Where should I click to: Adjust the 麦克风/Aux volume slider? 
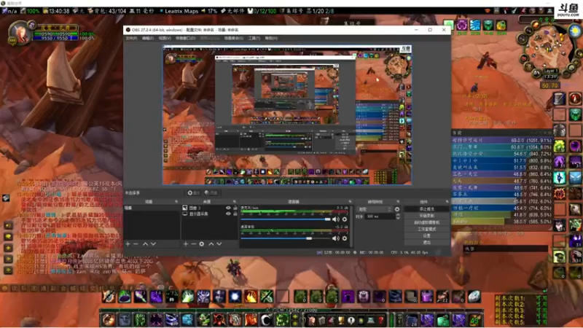pyautogui.click(x=286, y=219)
